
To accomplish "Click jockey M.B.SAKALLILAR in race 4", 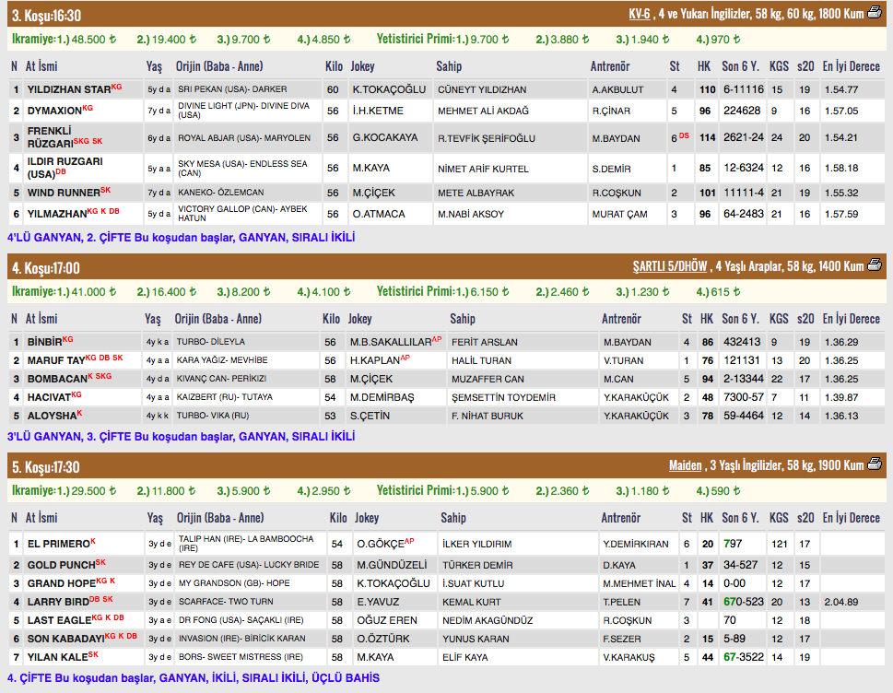I will click(x=391, y=342).
